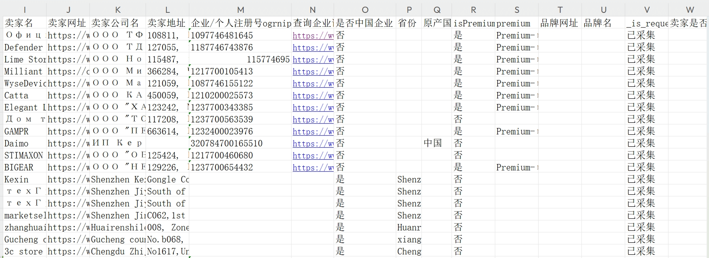The width and height of the screenshot is (709, 258).
Task: Open the query link in the BIGEAR row
Action: point(313,168)
